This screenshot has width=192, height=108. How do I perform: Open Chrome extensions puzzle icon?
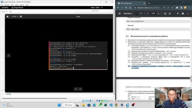(177, 7)
